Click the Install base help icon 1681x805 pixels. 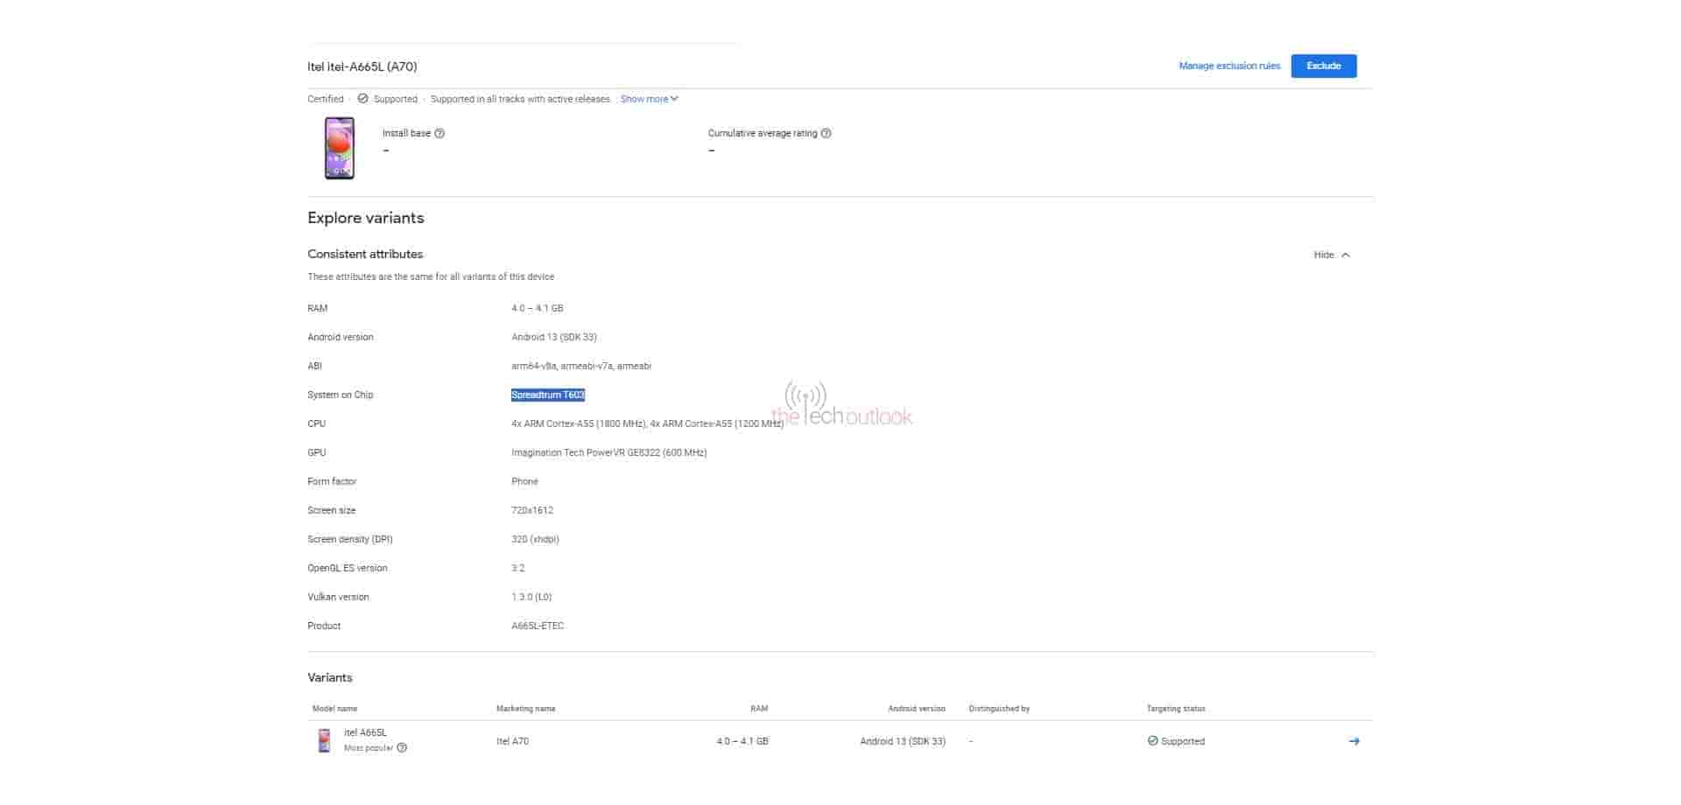440,134
